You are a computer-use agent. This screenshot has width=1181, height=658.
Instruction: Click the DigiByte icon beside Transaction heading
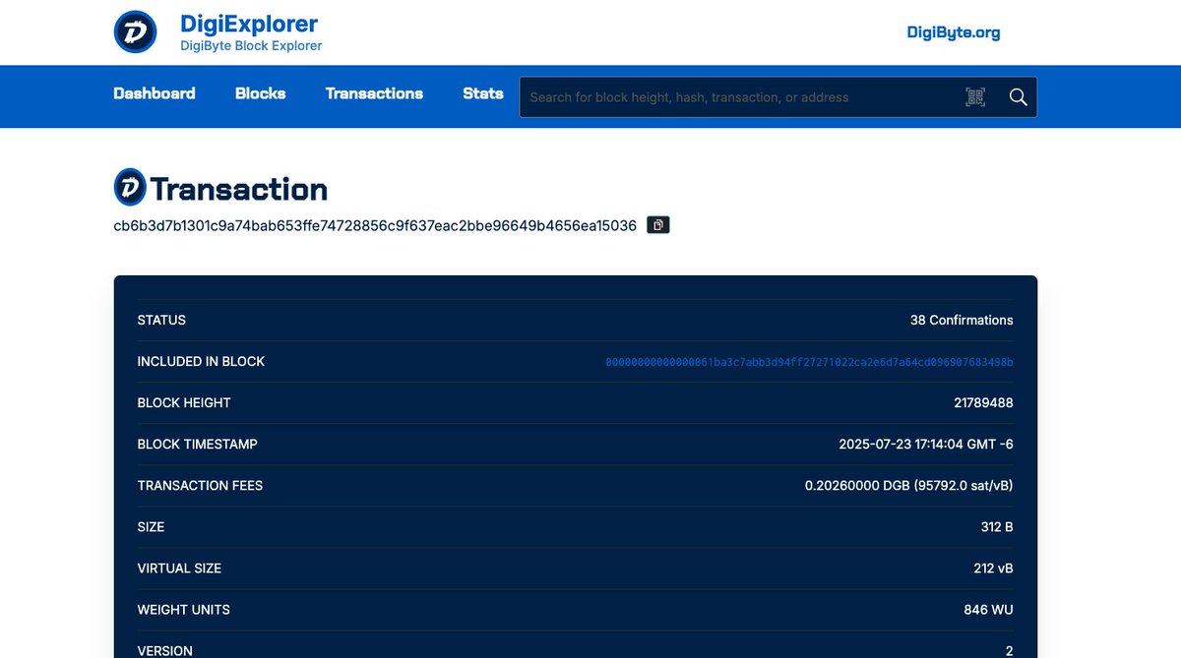[130, 187]
